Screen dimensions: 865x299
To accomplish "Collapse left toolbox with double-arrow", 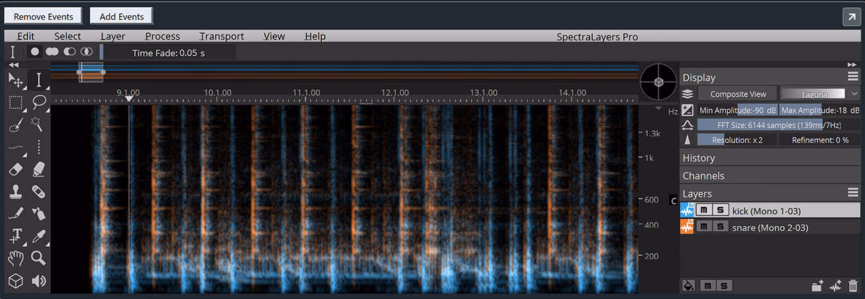I will coord(13,65).
